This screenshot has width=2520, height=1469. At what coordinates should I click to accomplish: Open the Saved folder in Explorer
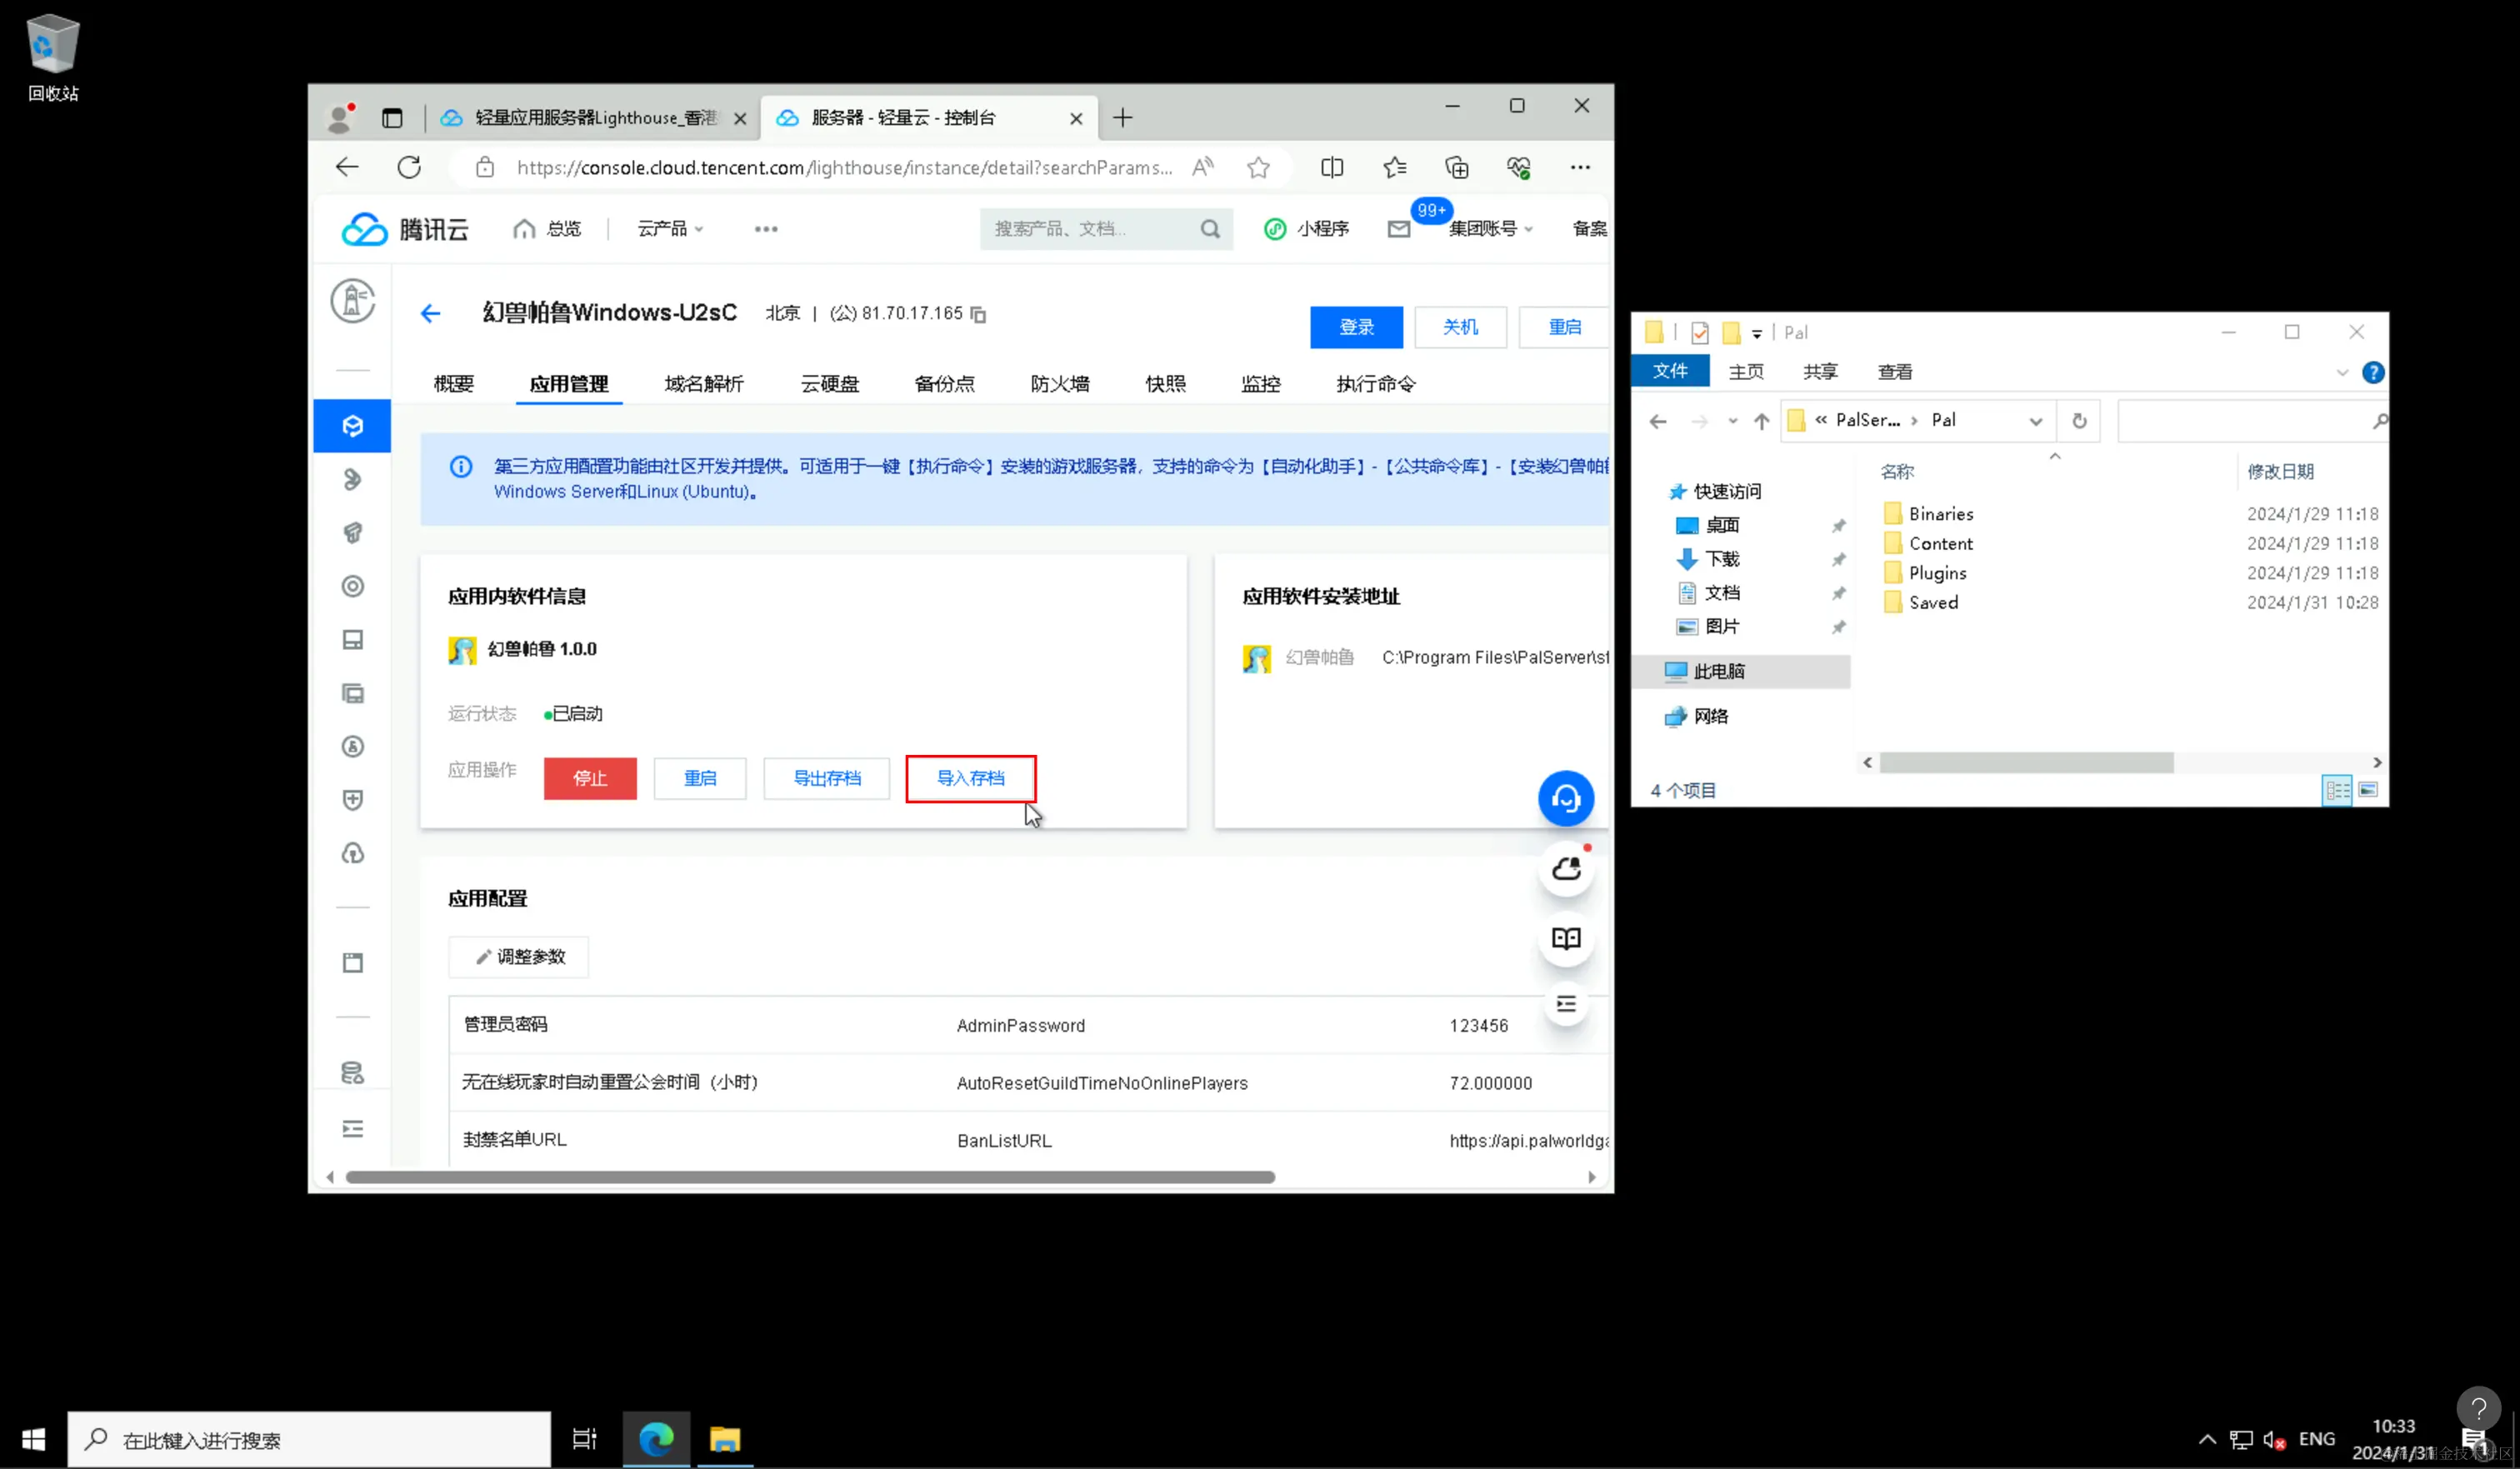coord(1932,602)
